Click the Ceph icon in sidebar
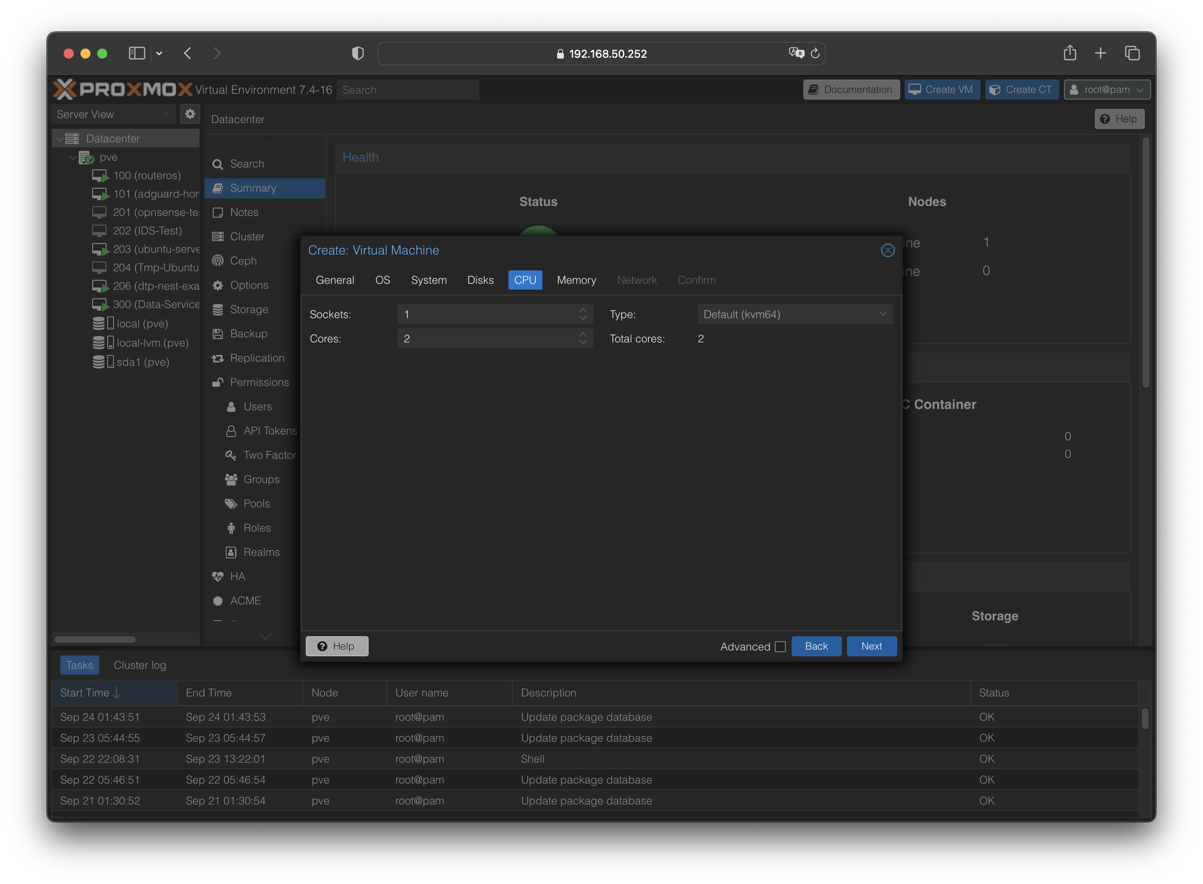This screenshot has height=884, width=1203. [x=218, y=261]
